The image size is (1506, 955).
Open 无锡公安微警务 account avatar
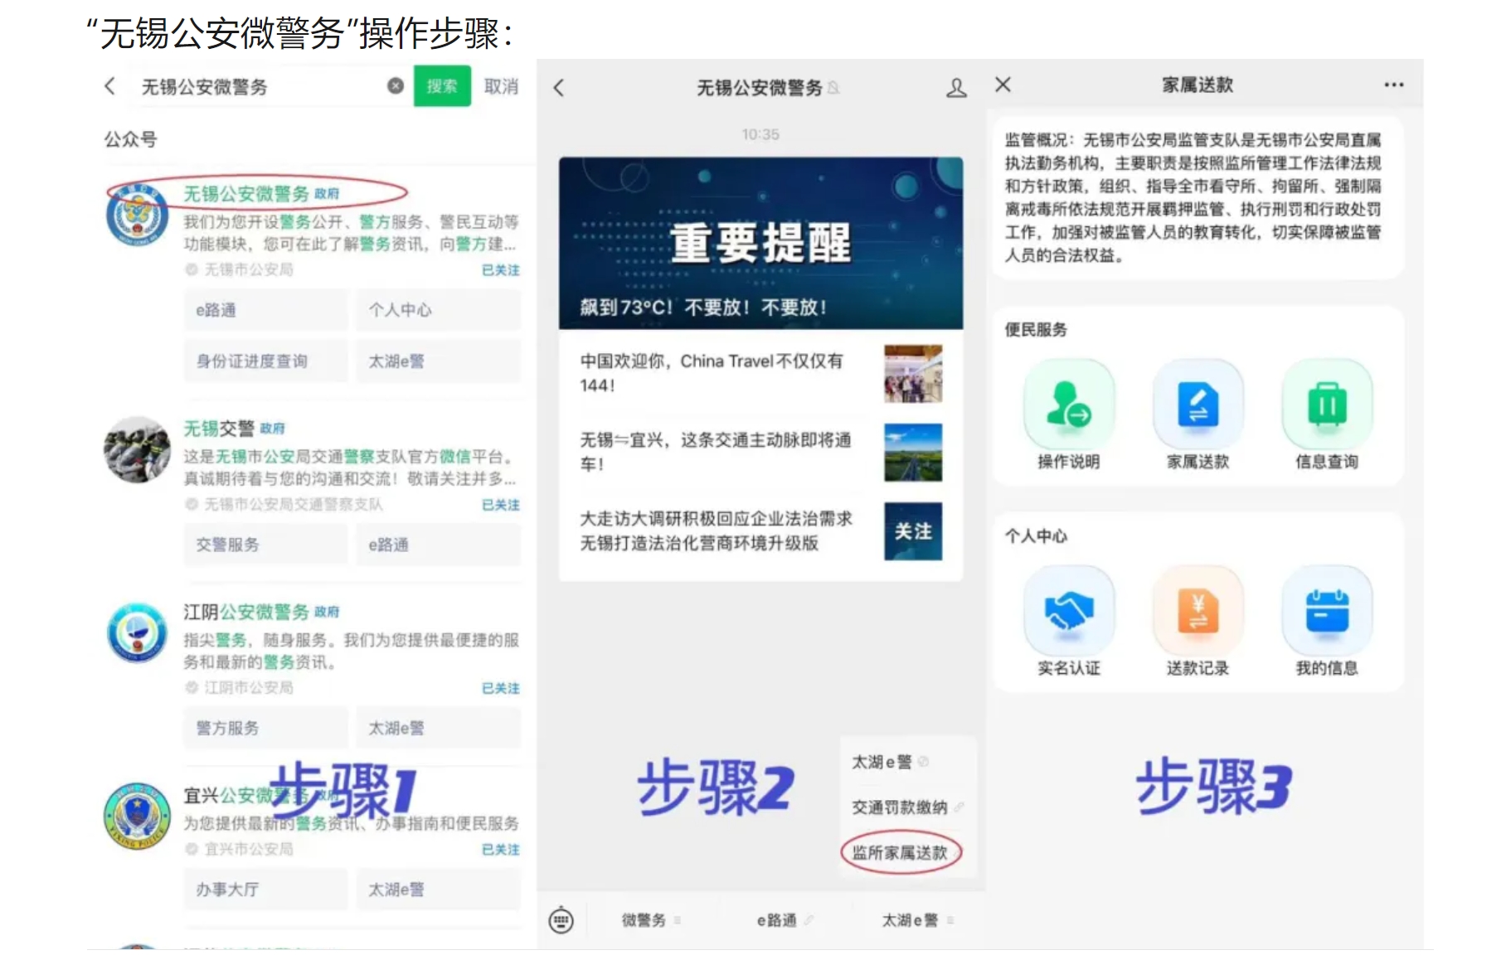(x=137, y=215)
